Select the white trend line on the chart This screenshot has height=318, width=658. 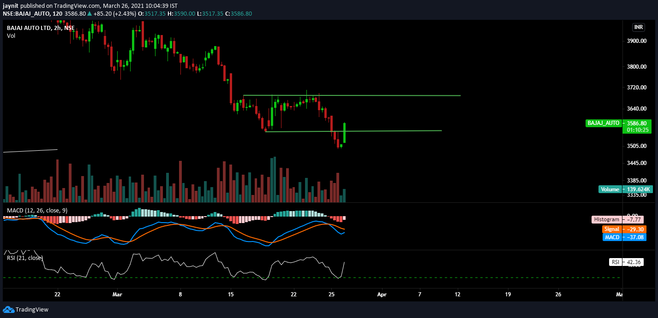pos(30,150)
